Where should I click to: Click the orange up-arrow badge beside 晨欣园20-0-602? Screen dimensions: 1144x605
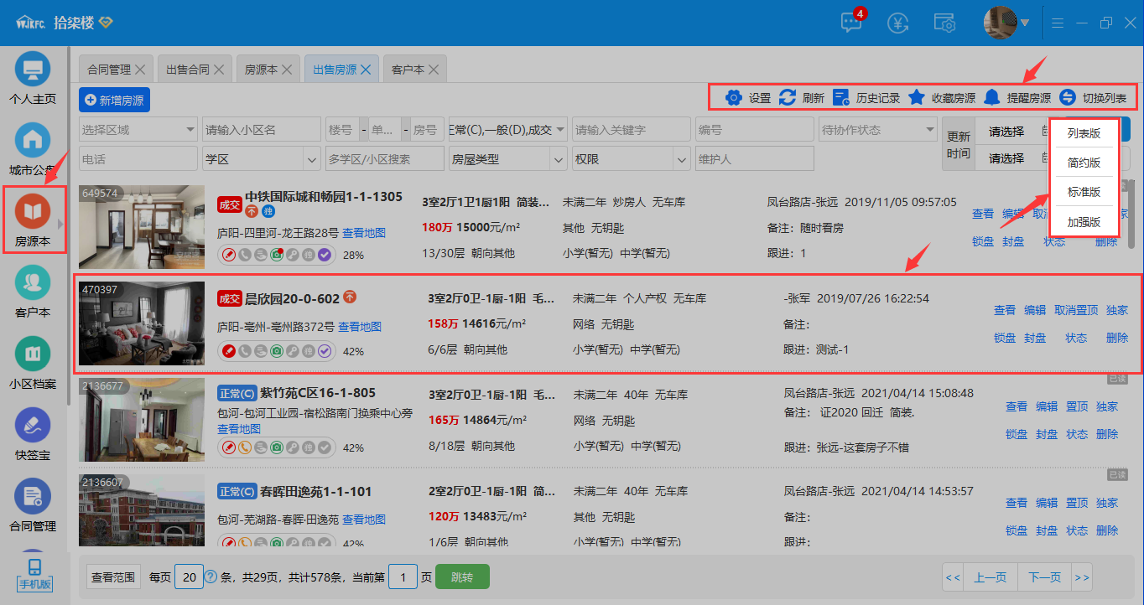[350, 297]
